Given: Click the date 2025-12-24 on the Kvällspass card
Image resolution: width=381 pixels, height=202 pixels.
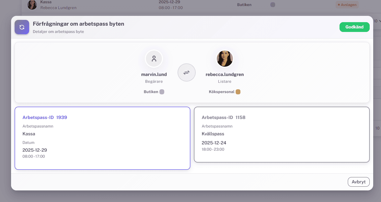Looking at the screenshot, I should click(214, 143).
